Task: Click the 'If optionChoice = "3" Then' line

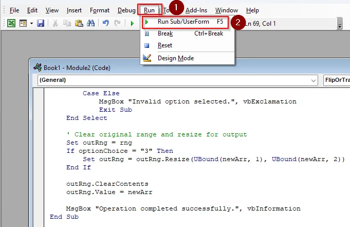Action: point(120,151)
